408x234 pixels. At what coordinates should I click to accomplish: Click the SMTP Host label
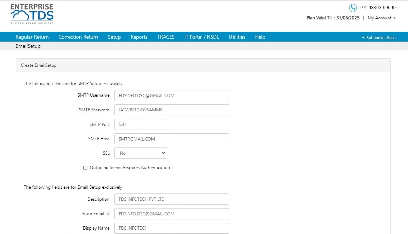coord(99,139)
